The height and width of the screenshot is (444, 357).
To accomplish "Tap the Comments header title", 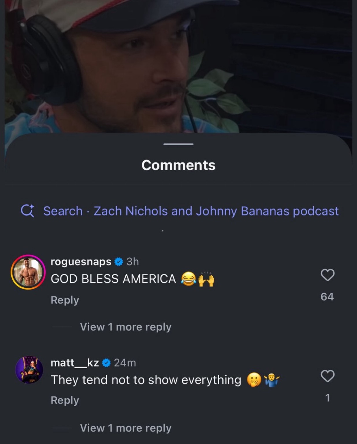I will (x=178, y=165).
